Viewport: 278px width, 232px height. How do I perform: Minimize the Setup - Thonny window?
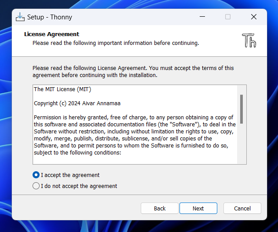pos(202,17)
